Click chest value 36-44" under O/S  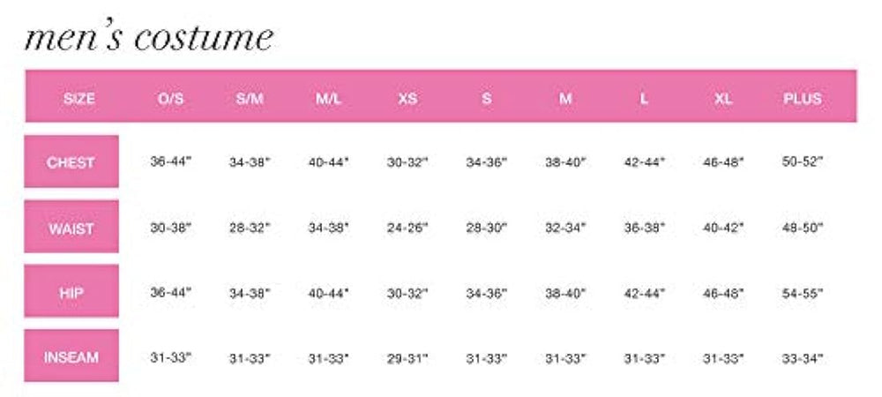(x=170, y=162)
